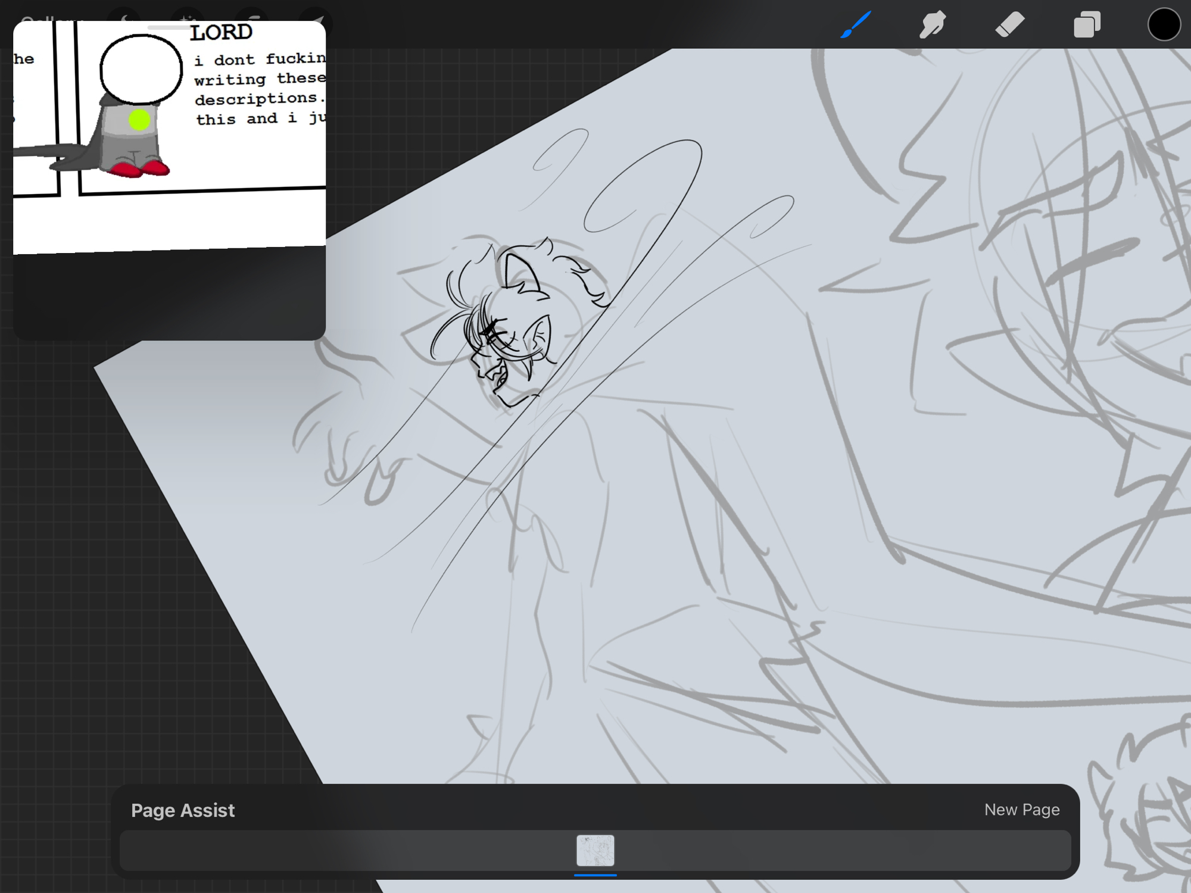This screenshot has width=1191, height=893.
Task: Tap the green circle in the reference image
Action: tap(139, 120)
